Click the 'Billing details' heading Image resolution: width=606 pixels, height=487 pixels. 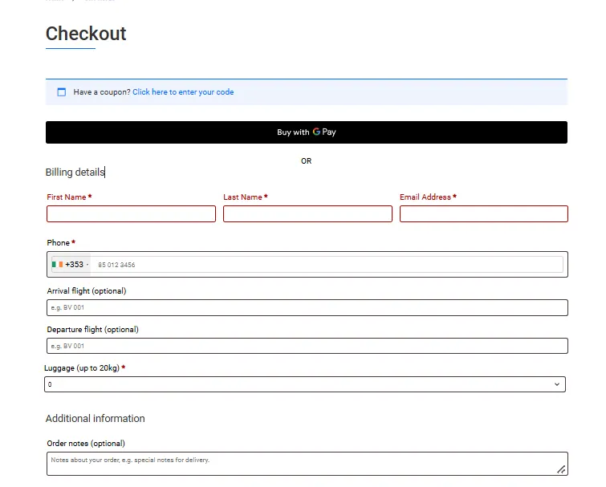[75, 172]
